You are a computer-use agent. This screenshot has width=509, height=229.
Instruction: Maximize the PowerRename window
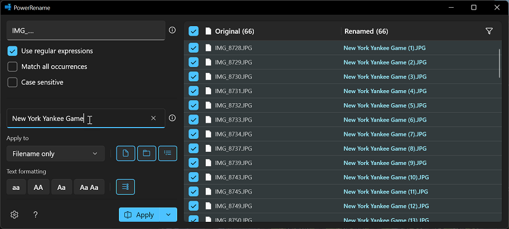pos(473,8)
